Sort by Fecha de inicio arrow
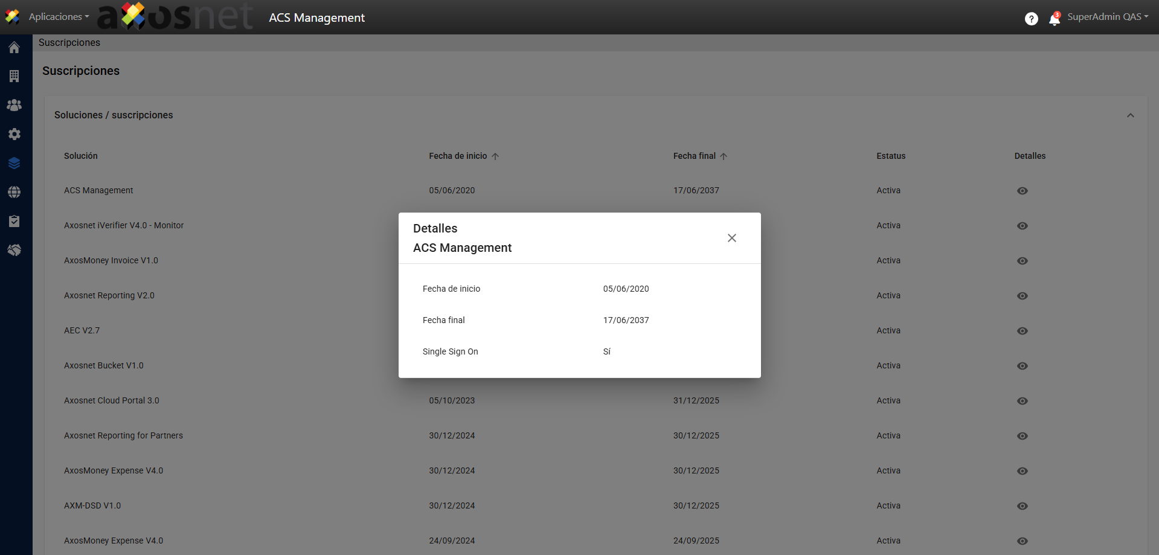This screenshot has width=1159, height=555. [495, 156]
